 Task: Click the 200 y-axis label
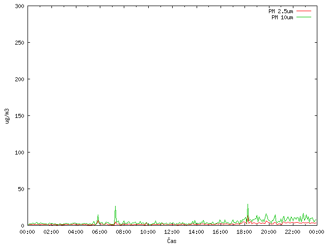pyautogui.click(x=19, y=79)
